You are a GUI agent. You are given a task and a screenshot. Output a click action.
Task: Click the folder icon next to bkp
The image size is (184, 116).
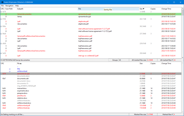(10, 69)
